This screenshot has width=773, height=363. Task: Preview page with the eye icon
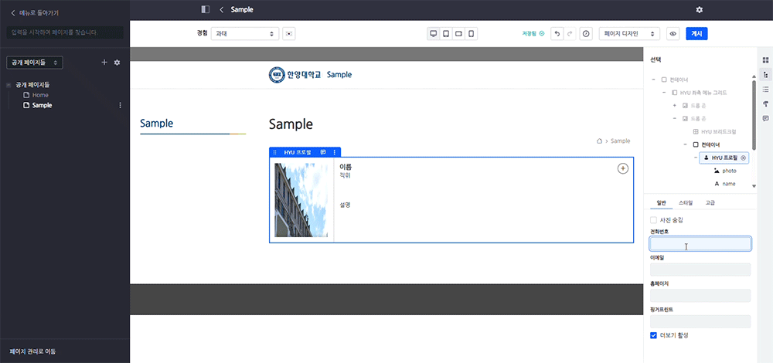tap(673, 34)
